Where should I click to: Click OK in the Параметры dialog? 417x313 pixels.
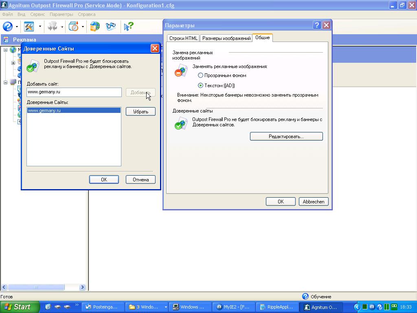pos(281,201)
